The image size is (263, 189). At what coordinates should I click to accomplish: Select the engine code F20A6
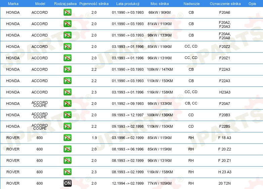click(225, 12)
